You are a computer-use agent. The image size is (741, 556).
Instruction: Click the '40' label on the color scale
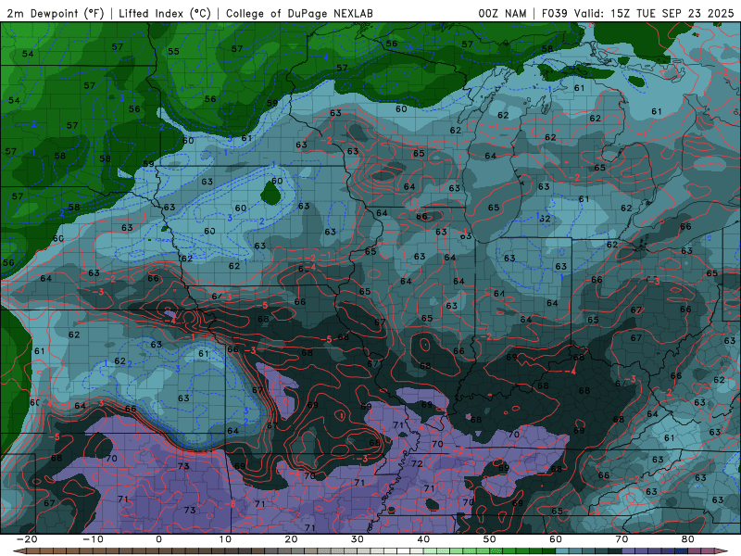click(x=423, y=539)
